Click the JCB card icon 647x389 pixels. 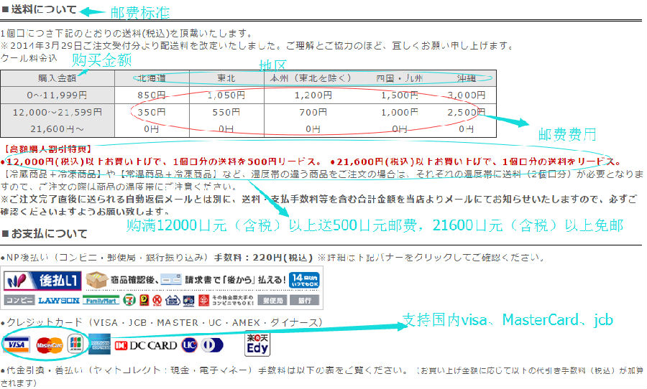coord(75,344)
